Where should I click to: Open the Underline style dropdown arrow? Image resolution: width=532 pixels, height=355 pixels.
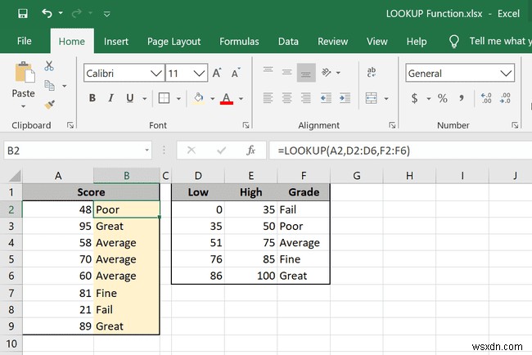[x=145, y=99]
